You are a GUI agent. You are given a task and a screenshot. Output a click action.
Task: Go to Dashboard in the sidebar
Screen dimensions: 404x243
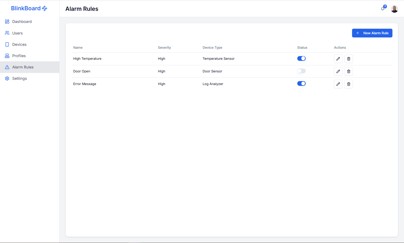(x=30, y=22)
